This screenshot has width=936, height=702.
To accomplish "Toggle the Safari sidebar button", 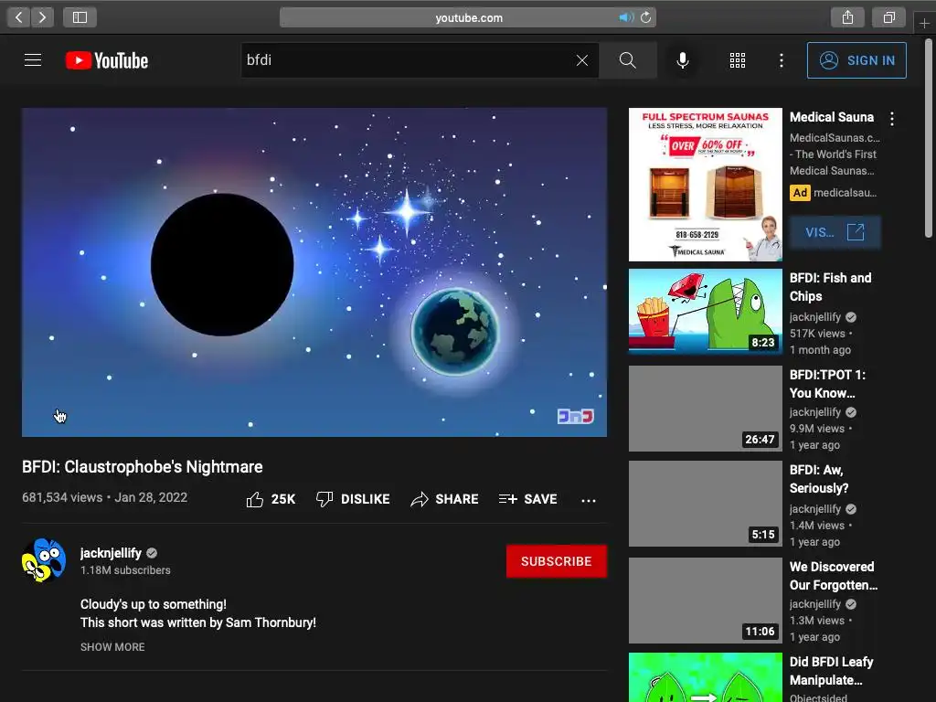I will pos(80,17).
